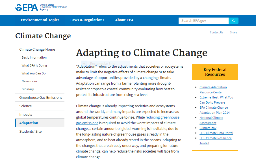Open the Glossary sidebar link
256x163 pixels.
pos(28,89)
